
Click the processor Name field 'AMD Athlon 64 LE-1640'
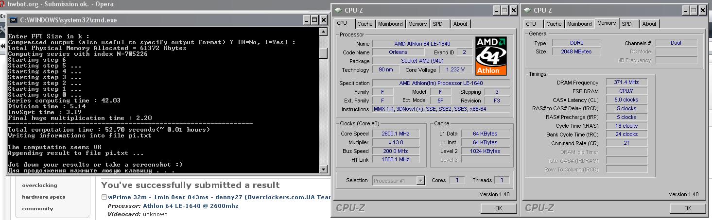[422, 44]
